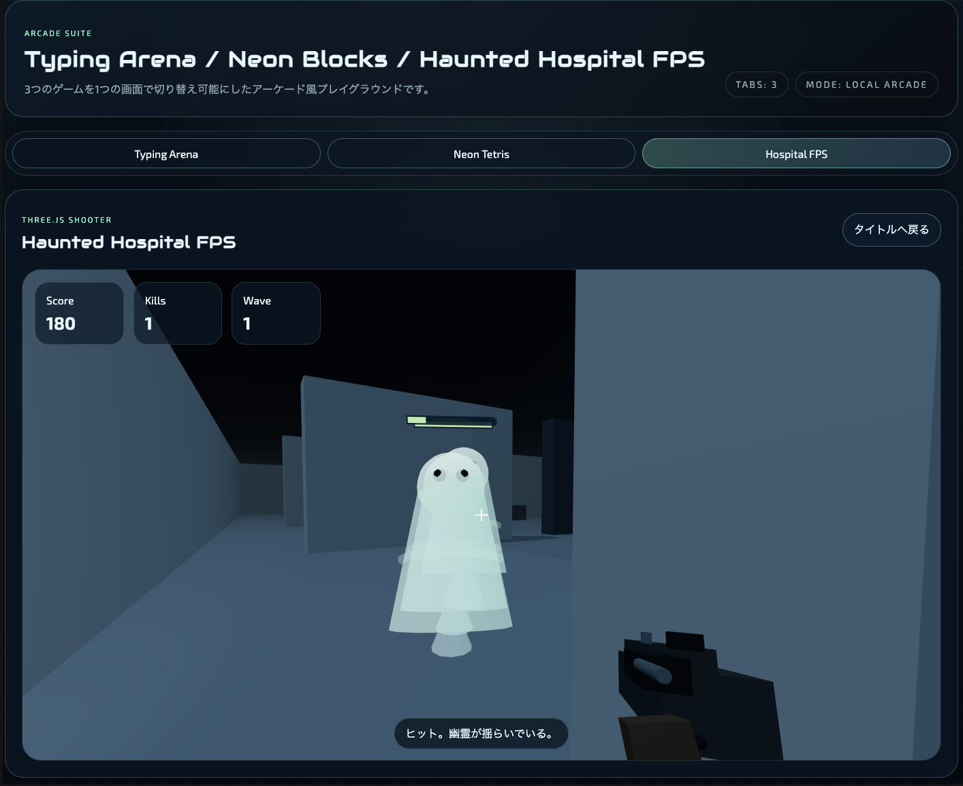Click the TABS: 3 badge
This screenshot has width=963, height=786.
pyautogui.click(x=756, y=84)
